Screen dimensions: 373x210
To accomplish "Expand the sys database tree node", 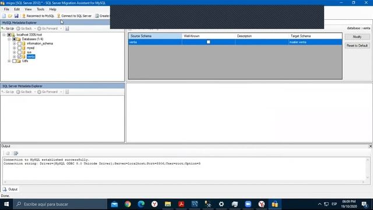I will (x=14, y=52).
